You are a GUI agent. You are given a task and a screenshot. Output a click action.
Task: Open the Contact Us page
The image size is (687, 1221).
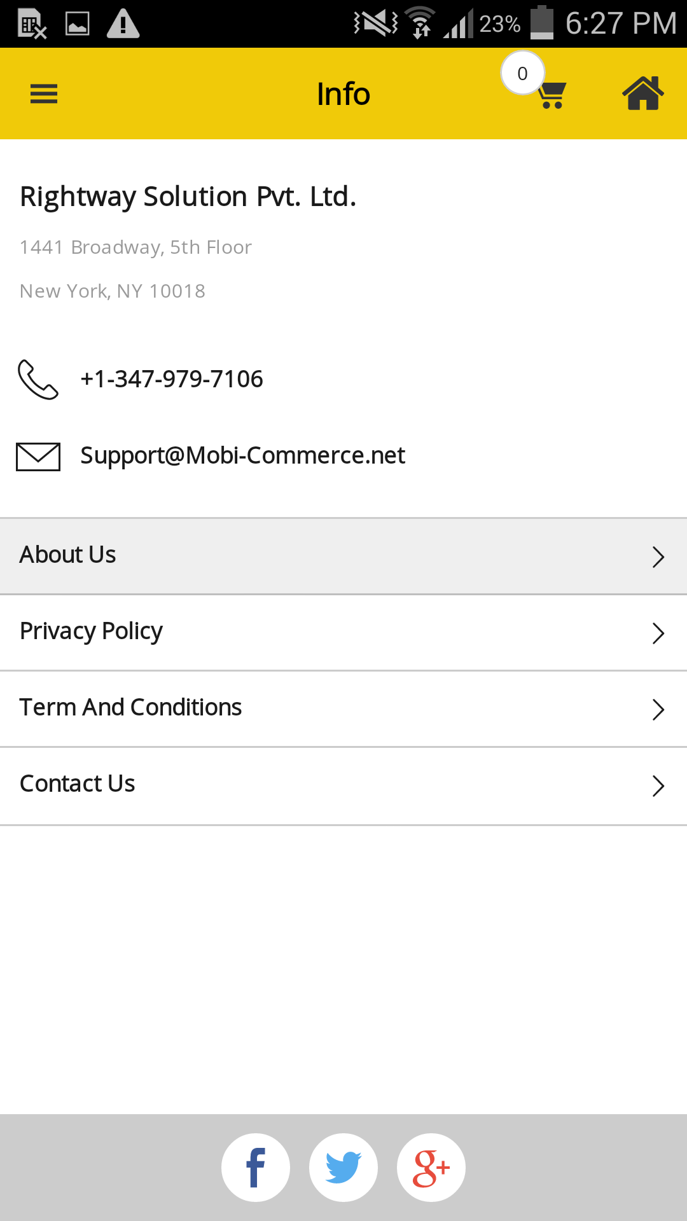(x=78, y=784)
